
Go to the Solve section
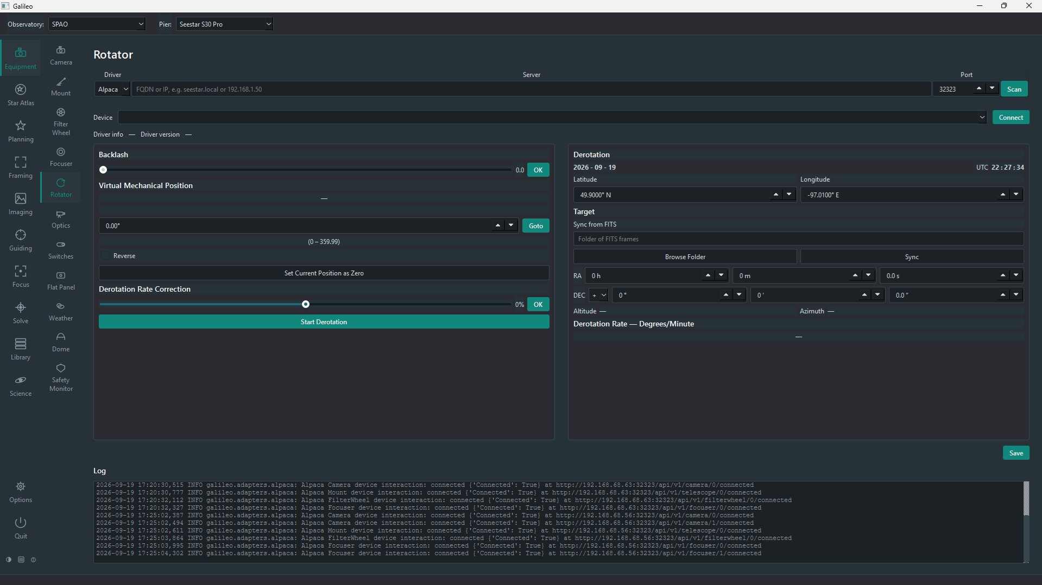pos(21,312)
